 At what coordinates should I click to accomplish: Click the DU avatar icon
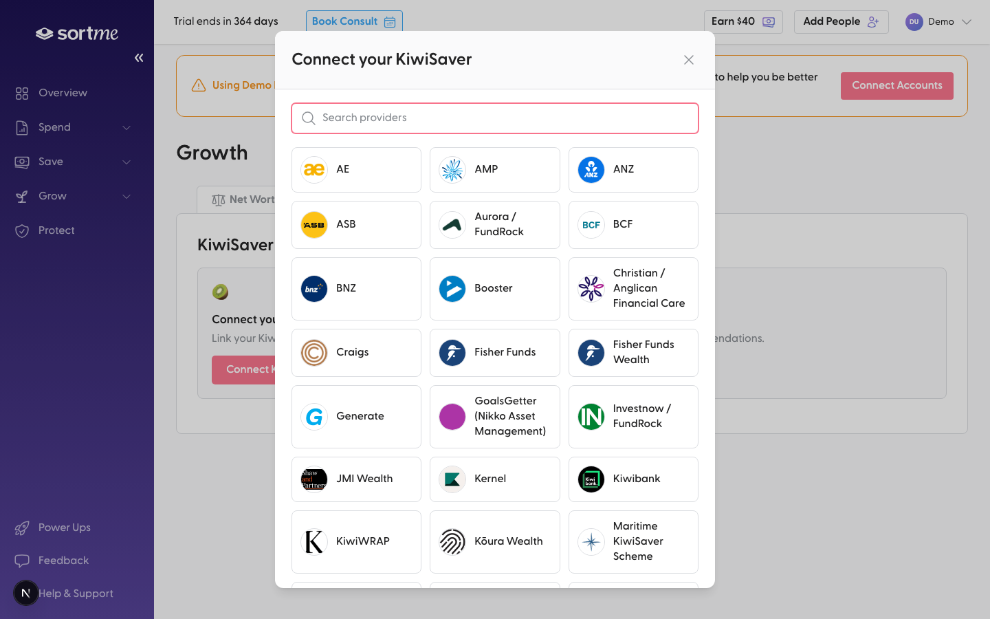[x=914, y=22]
